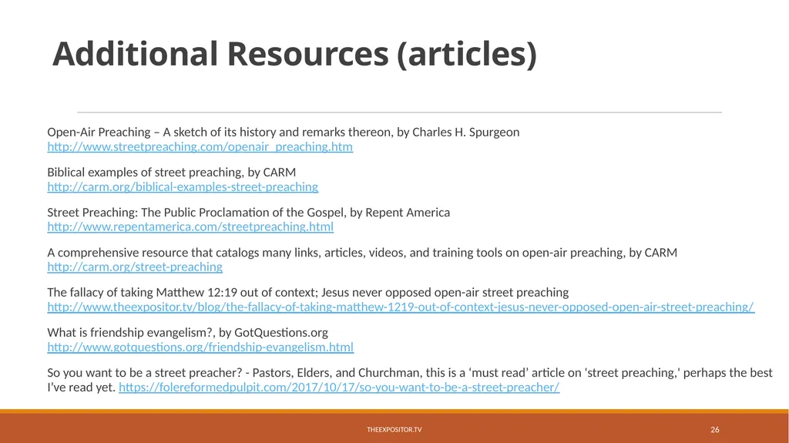Open theexpositor.tv Matthew 12:19 blog link

click(401, 307)
